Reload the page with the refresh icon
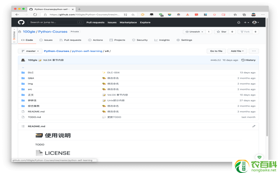The width and height of the screenshot is (280, 173). coord(34,14)
